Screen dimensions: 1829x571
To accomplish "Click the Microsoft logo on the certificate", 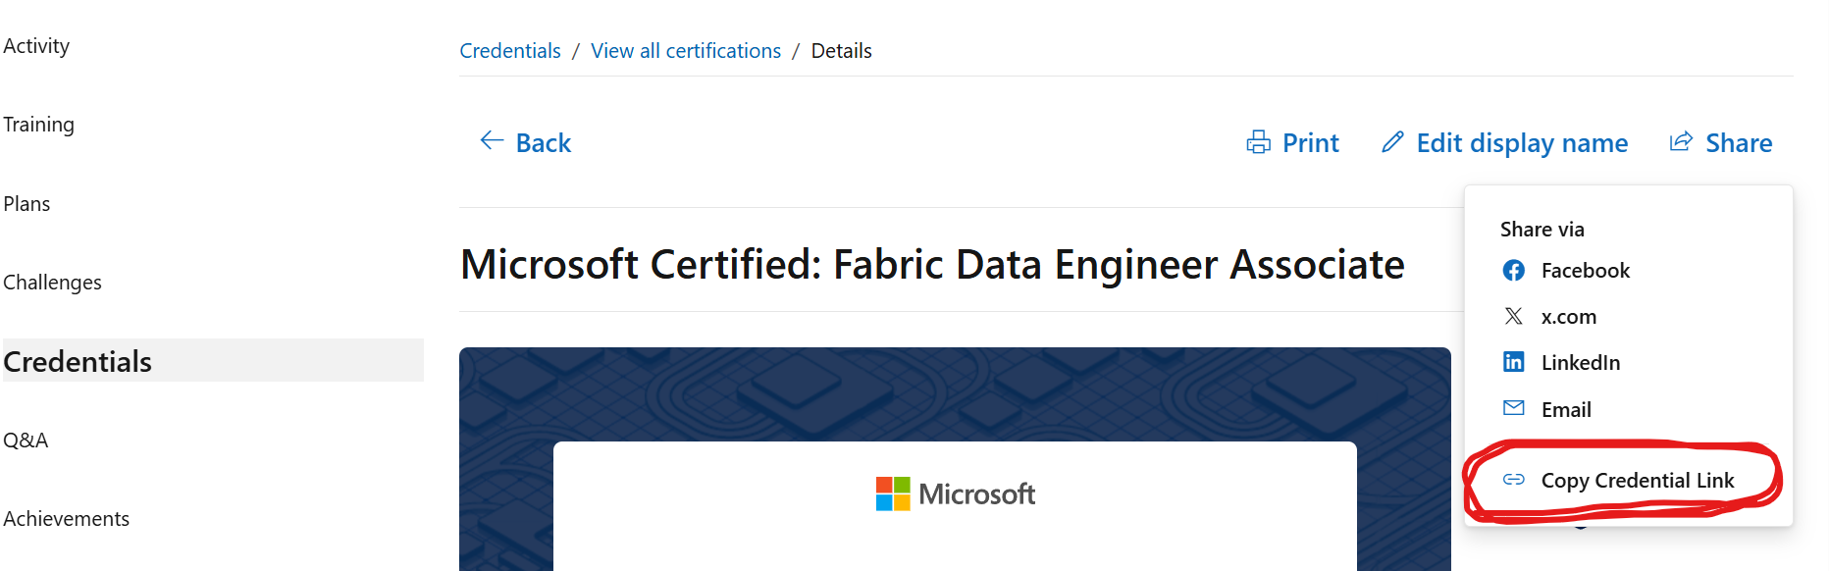I will click(955, 493).
